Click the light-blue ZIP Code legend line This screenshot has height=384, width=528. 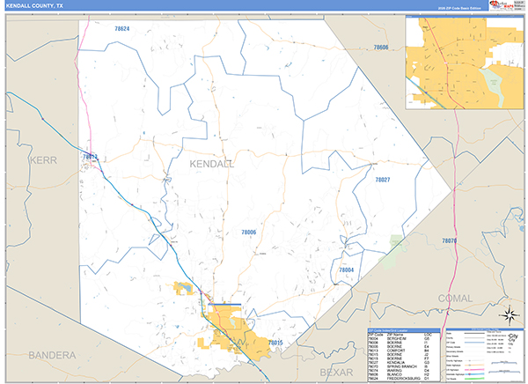coord(474,343)
